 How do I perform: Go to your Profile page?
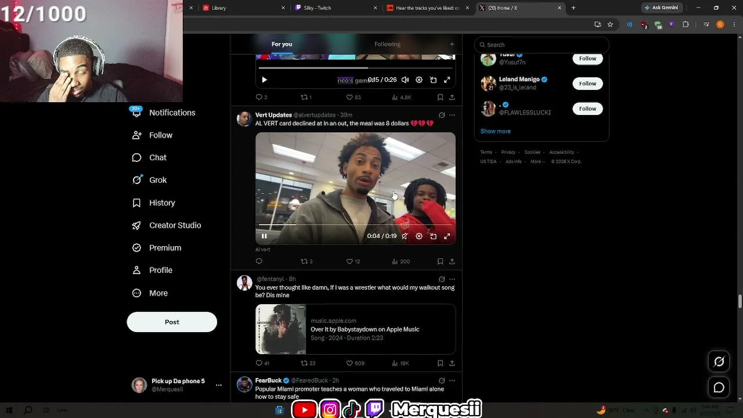coord(153,270)
